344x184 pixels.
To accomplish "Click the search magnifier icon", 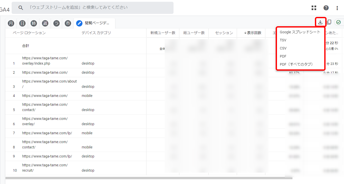I will pos(21,8).
